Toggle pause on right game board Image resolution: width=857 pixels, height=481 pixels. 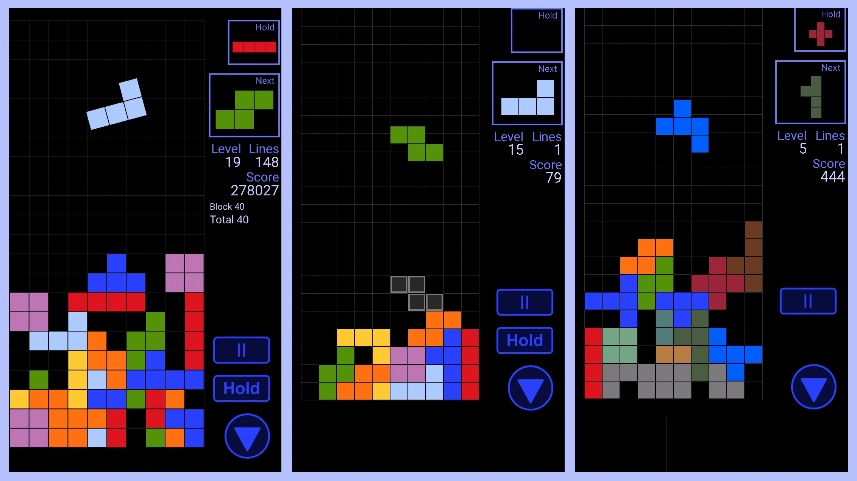[x=808, y=300]
